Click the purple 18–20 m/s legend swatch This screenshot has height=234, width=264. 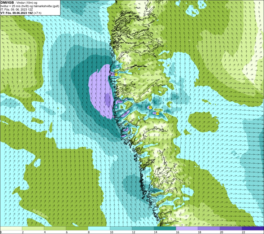(x=209, y=228)
